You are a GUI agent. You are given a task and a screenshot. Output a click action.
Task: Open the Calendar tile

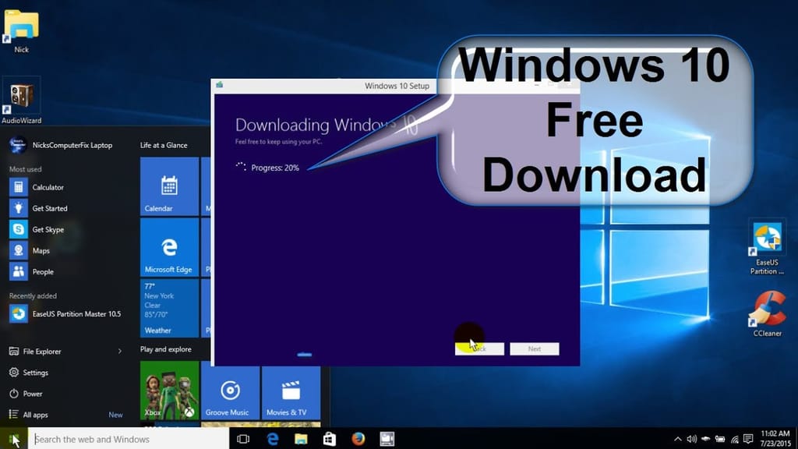click(169, 186)
